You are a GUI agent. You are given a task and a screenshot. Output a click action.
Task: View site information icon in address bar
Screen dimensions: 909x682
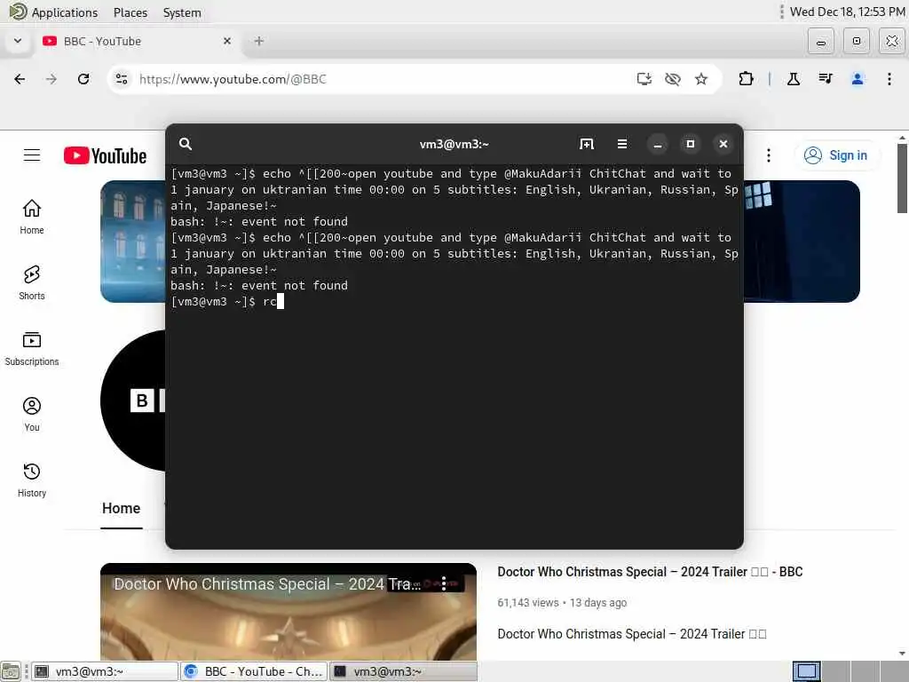[x=122, y=79]
